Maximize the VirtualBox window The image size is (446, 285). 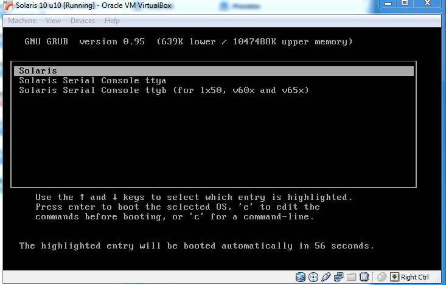pos(405,4)
